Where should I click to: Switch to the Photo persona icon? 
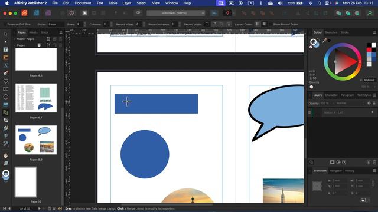coord(48,13)
